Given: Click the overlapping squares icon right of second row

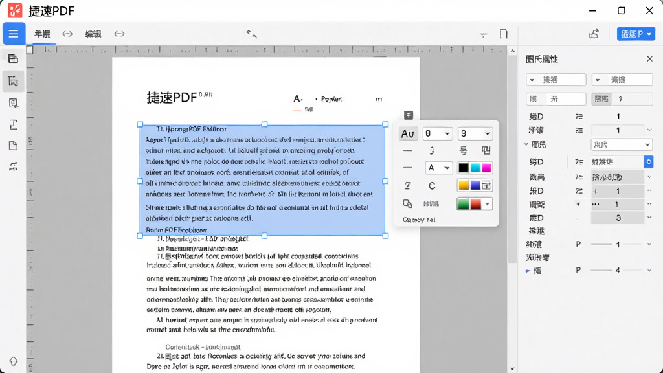Looking at the screenshot, I should click(486, 150).
